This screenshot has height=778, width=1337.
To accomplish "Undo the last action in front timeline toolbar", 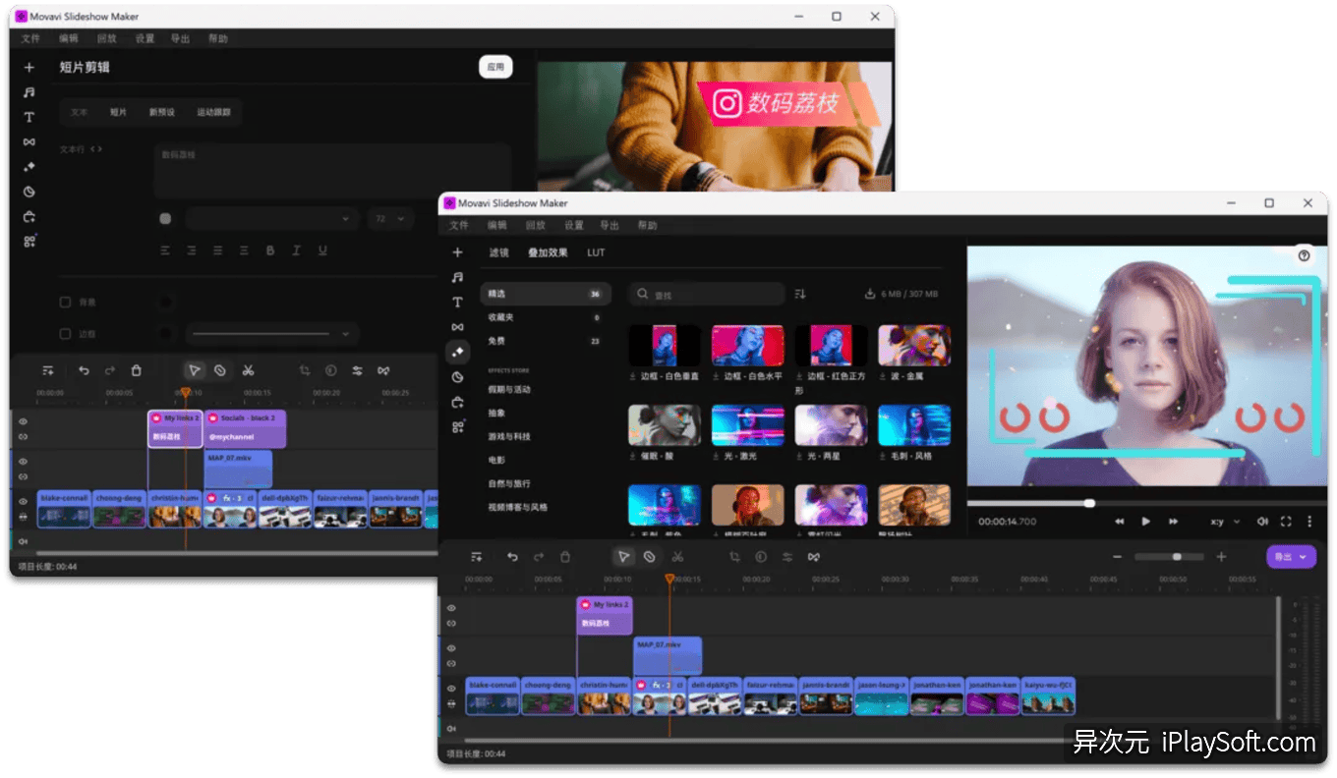I will coord(512,557).
